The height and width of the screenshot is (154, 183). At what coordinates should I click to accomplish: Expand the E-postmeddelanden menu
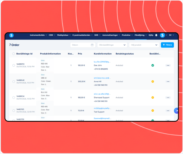pos(83,35)
